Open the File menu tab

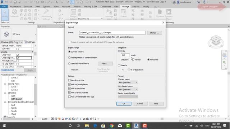click(4, 6)
